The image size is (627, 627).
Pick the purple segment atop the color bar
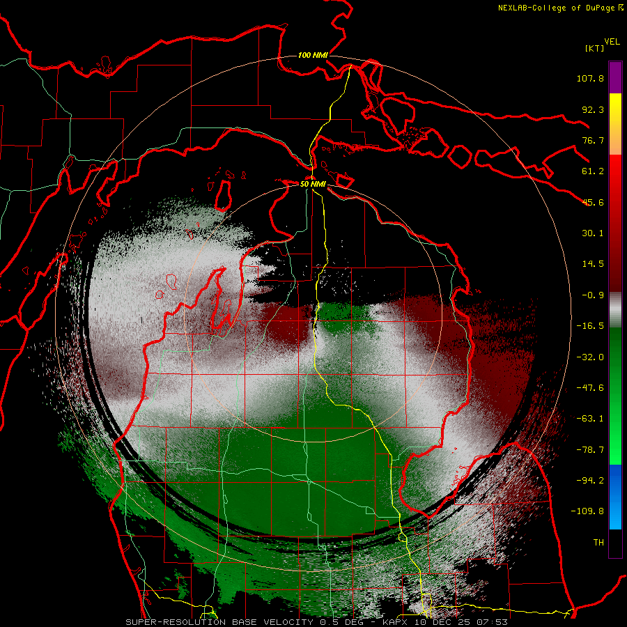pyautogui.click(x=615, y=77)
